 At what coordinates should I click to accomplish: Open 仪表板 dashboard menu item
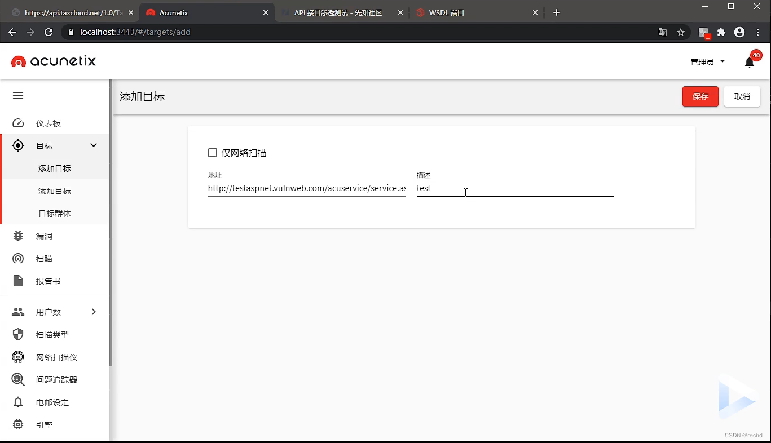click(55, 123)
